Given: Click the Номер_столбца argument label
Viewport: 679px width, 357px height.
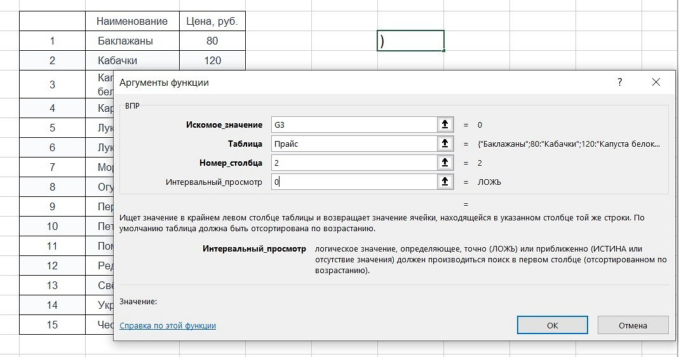Looking at the screenshot, I should [x=231, y=163].
